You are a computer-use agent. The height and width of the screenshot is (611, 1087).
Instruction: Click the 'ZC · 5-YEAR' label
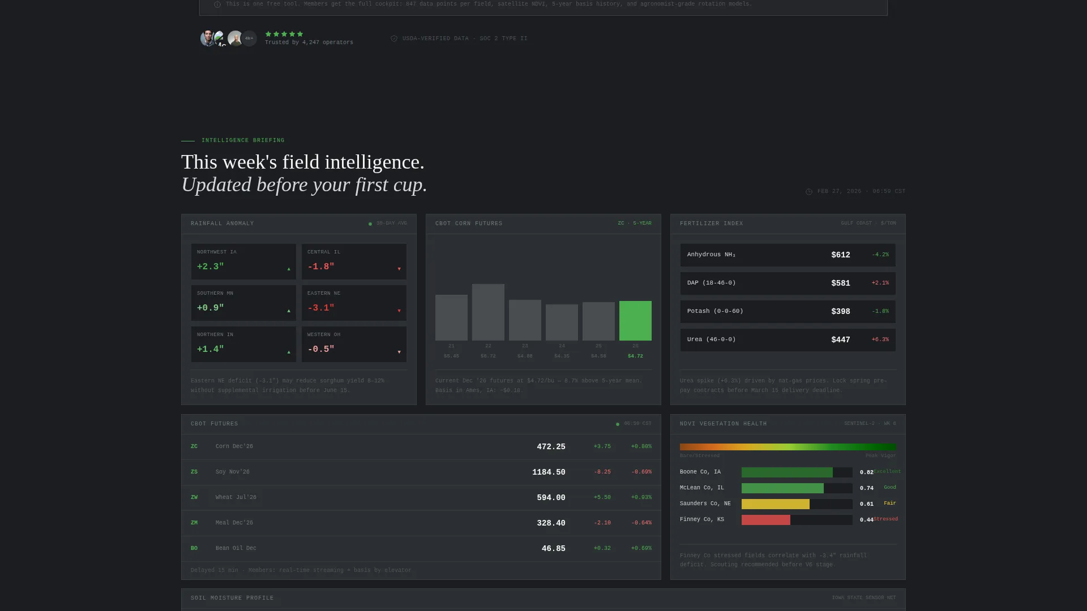[x=635, y=223]
